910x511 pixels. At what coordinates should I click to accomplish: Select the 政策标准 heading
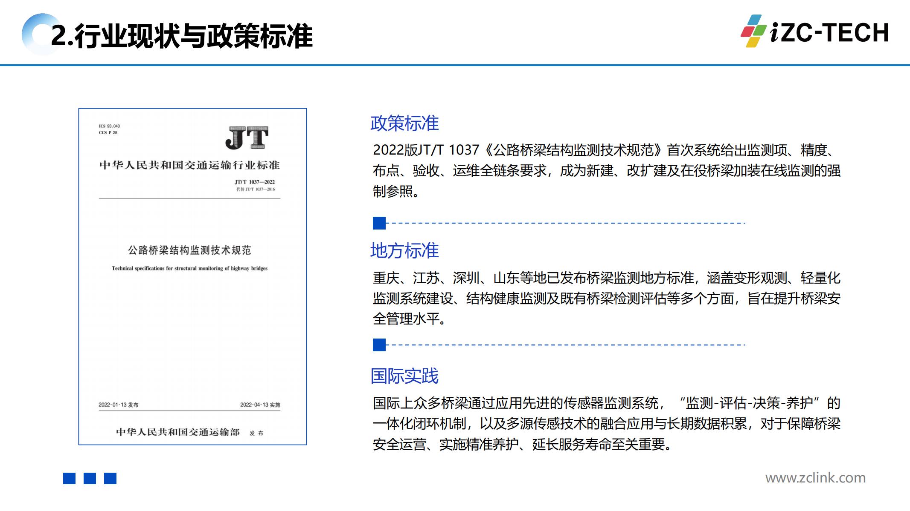pyautogui.click(x=404, y=123)
